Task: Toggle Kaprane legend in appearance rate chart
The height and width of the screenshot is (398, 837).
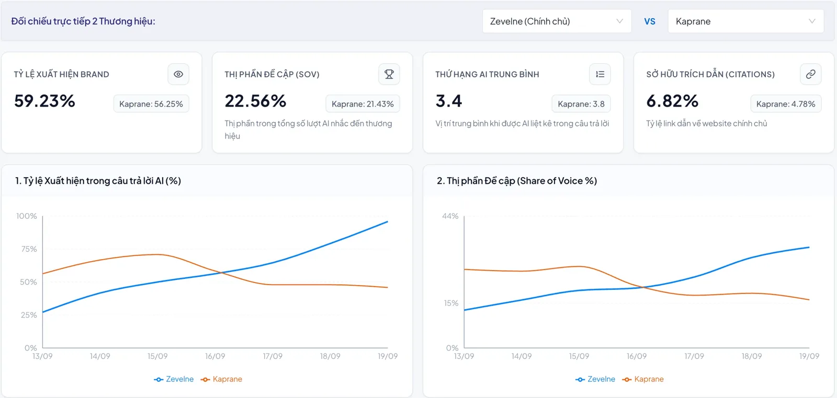Action: tap(221, 379)
